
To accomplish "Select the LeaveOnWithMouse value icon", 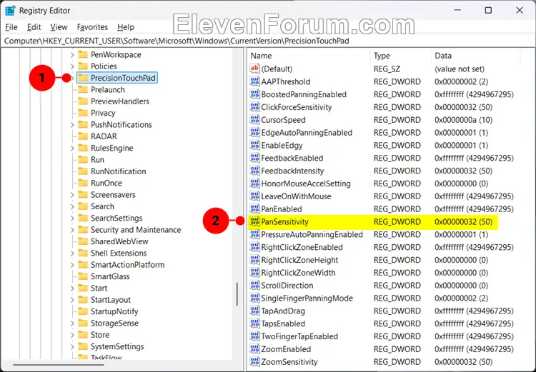I will tap(254, 196).
